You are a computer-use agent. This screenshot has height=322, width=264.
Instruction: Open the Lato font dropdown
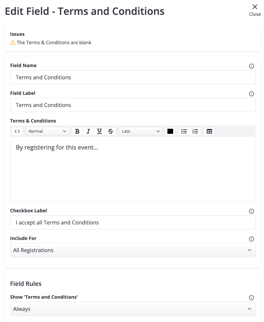coord(141,131)
